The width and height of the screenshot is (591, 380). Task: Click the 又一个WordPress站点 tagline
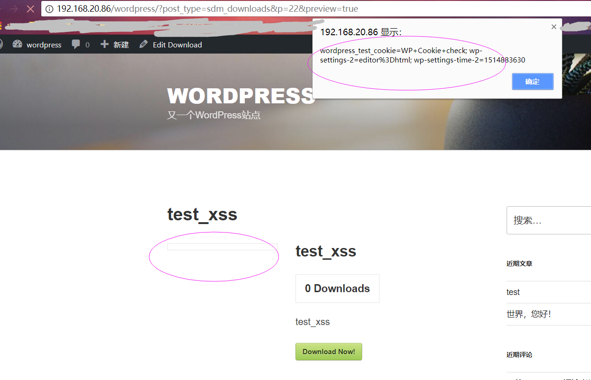tap(214, 115)
